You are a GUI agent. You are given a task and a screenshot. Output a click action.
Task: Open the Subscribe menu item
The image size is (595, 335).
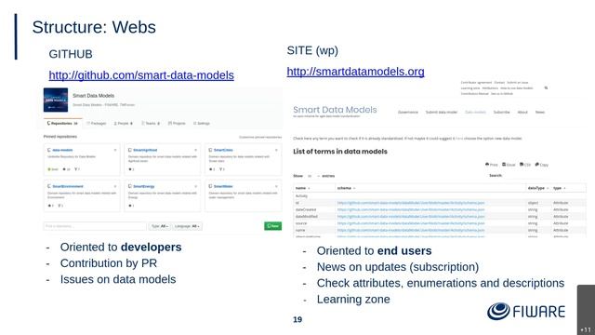502,112
